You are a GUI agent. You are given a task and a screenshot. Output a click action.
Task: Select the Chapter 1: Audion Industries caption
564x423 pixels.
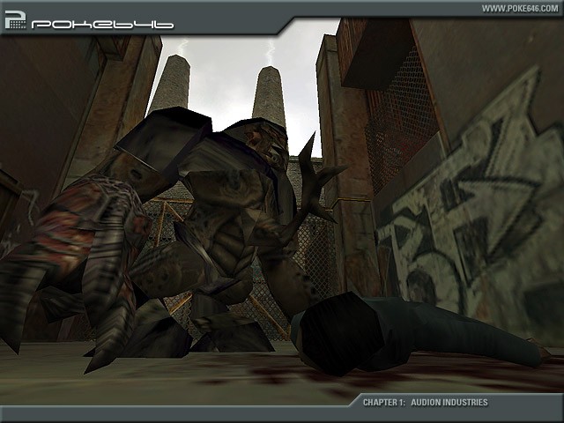pyautogui.click(x=425, y=403)
